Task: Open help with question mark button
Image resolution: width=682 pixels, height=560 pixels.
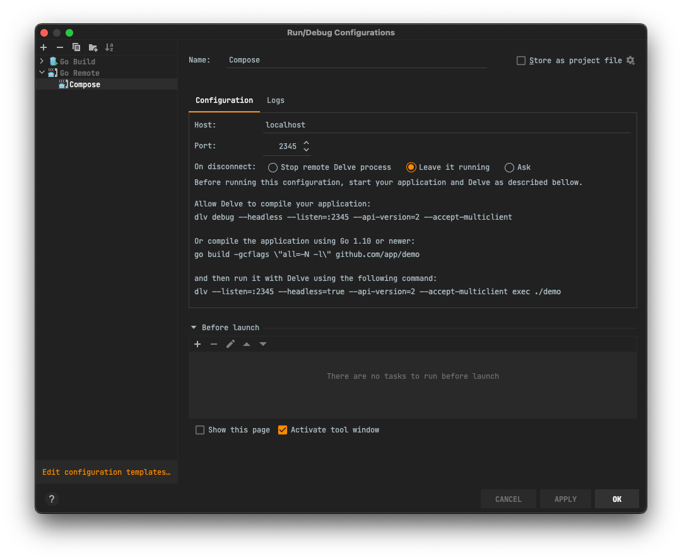Action: point(52,499)
